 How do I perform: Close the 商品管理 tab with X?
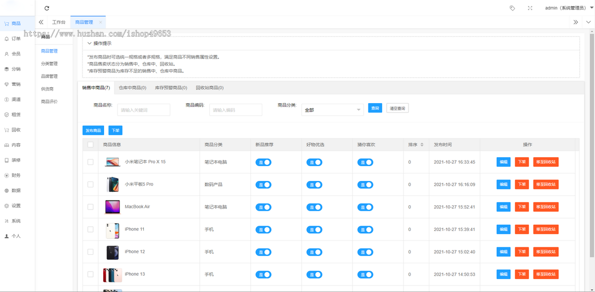(x=101, y=22)
